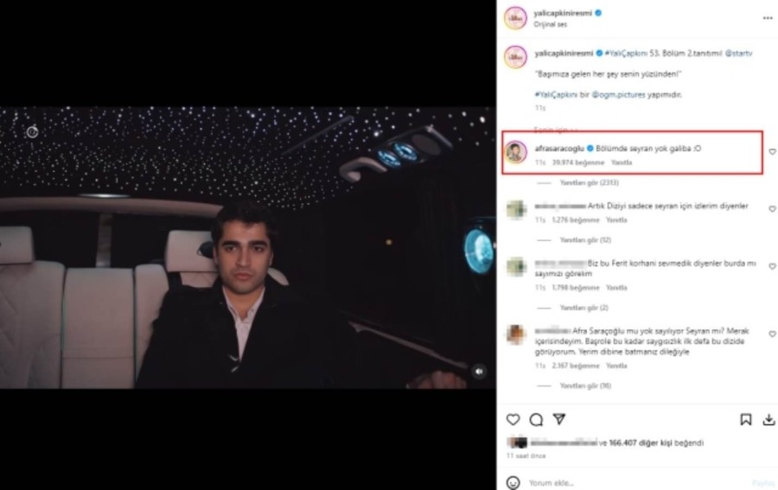The image size is (778, 490).
Task: Mute or unmute the video sound
Action: 479,371
